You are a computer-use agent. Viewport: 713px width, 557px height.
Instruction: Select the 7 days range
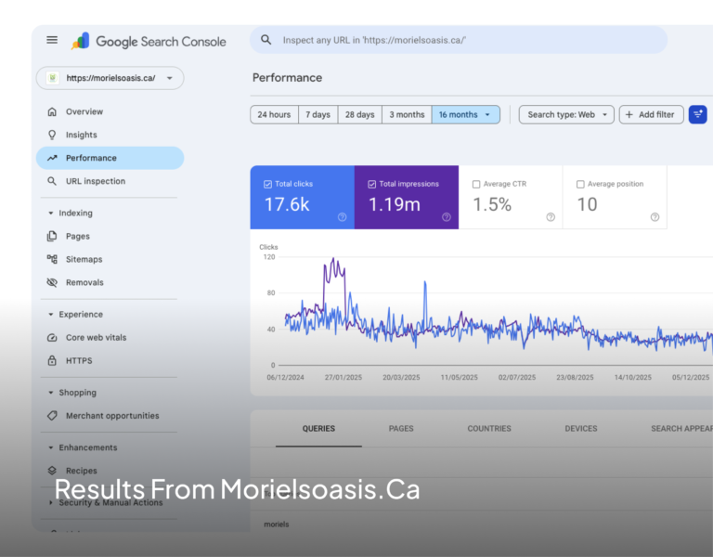pos(318,114)
